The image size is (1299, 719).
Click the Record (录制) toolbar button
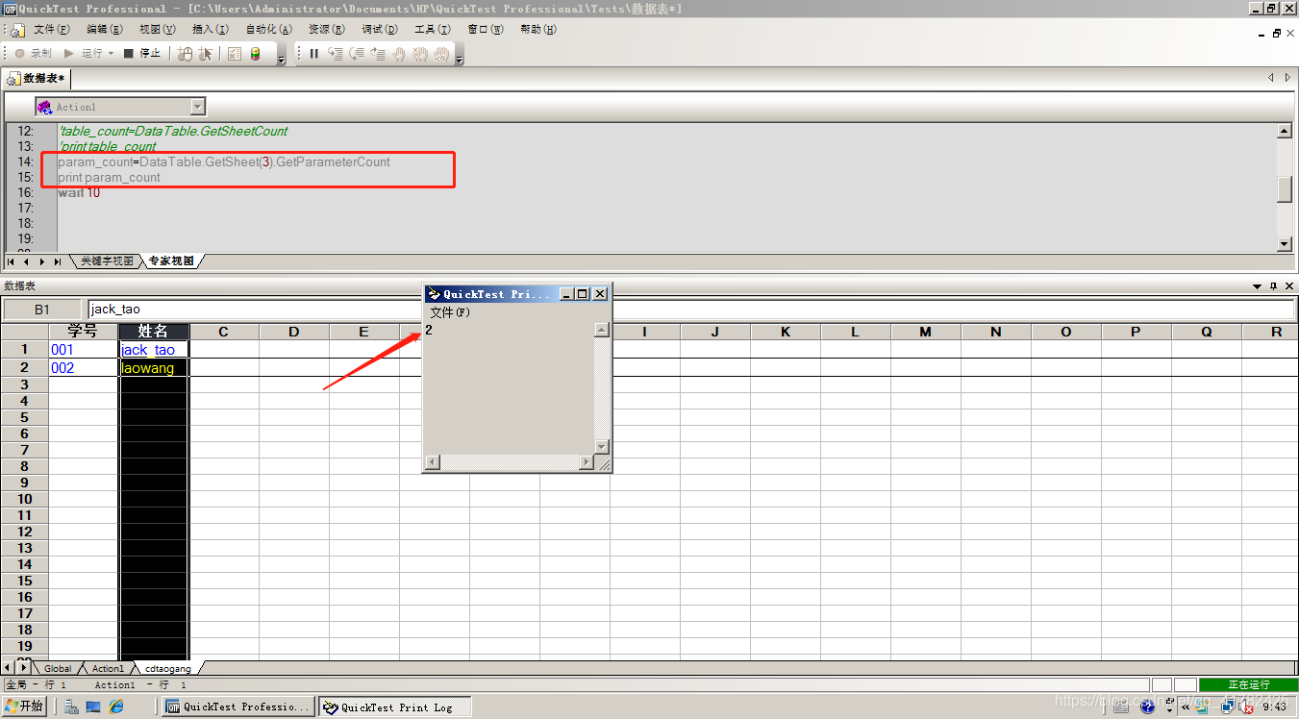point(34,54)
